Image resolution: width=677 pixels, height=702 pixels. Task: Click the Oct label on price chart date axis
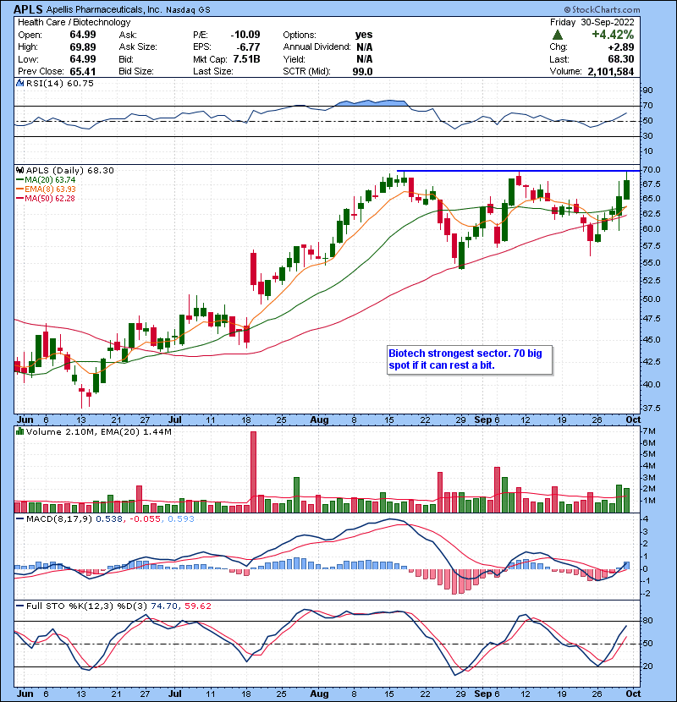tap(633, 420)
